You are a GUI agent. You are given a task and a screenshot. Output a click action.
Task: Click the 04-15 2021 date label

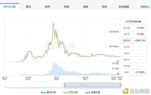click(x=5, y=78)
